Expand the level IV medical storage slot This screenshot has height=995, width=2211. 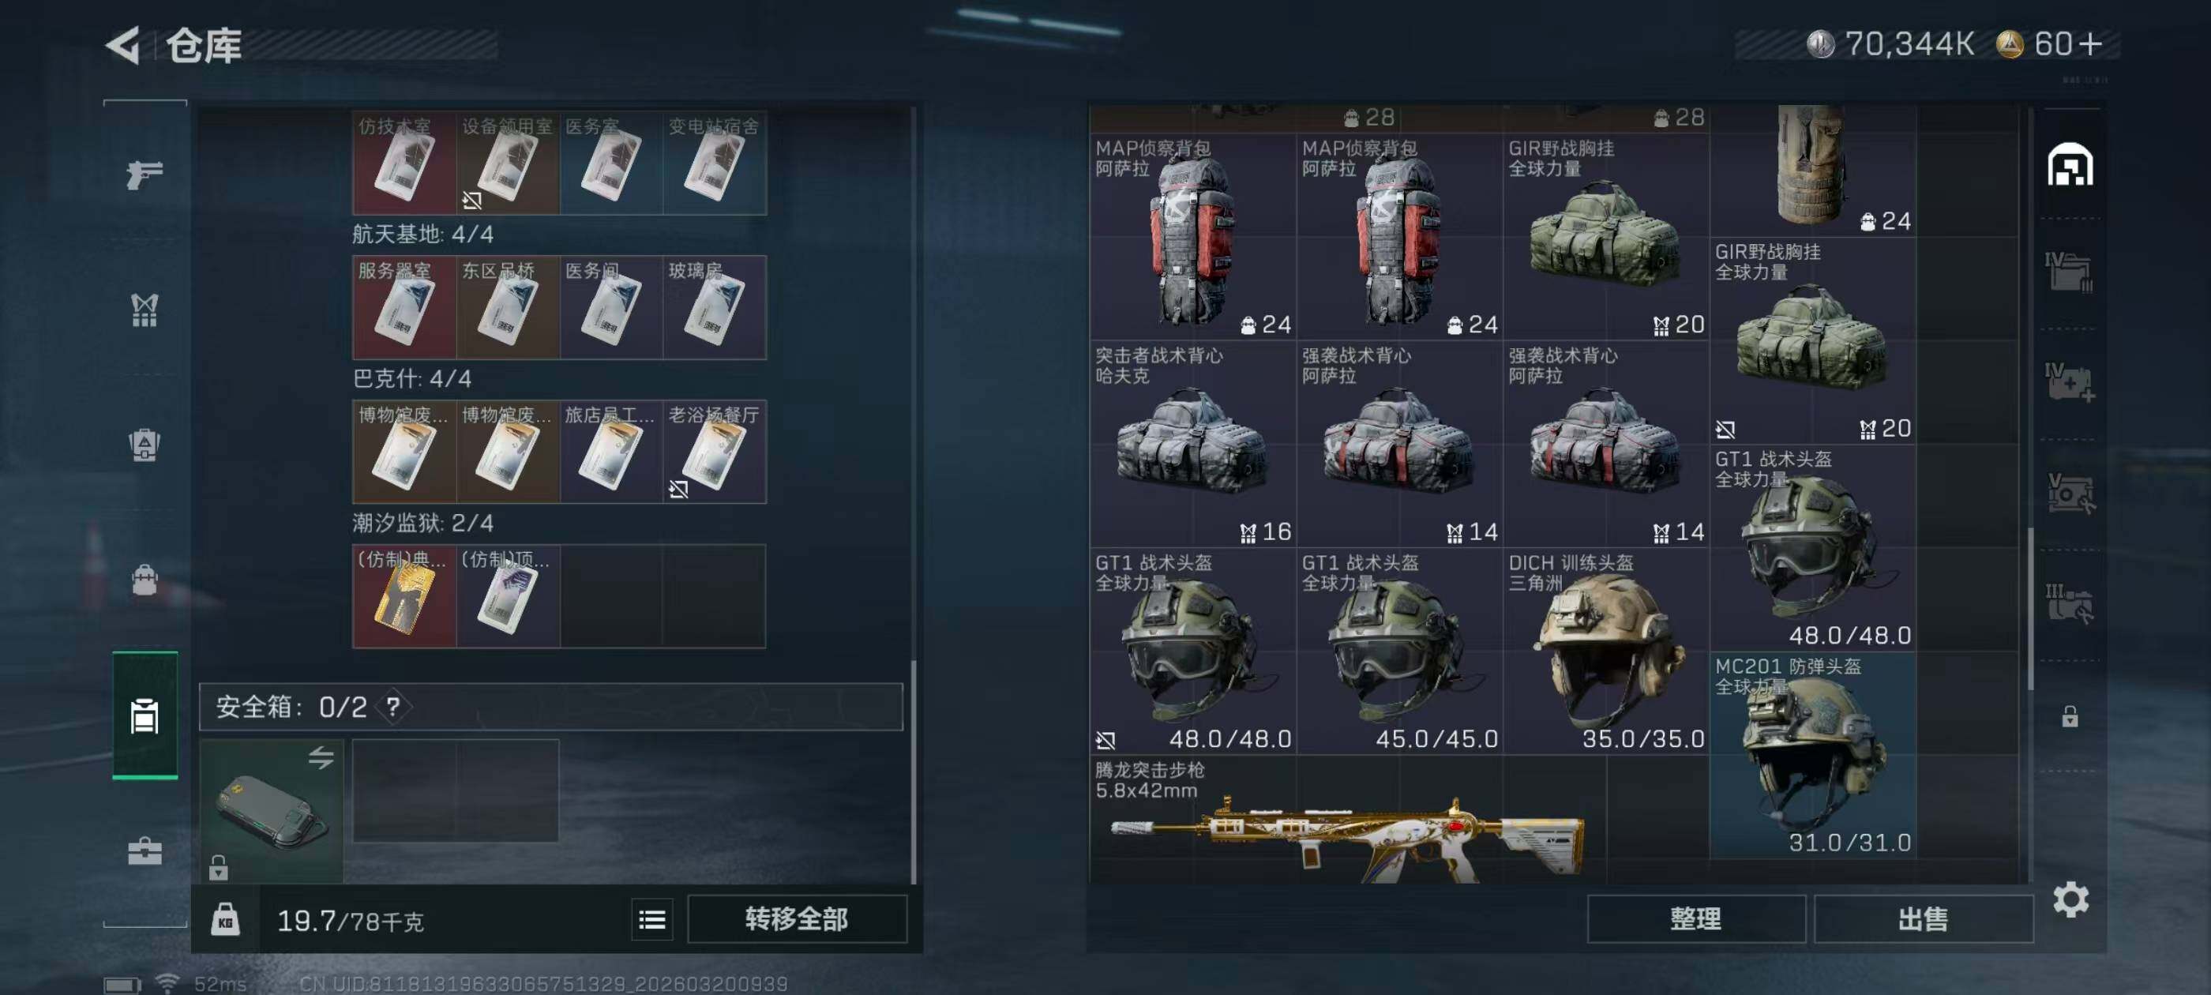(2070, 382)
